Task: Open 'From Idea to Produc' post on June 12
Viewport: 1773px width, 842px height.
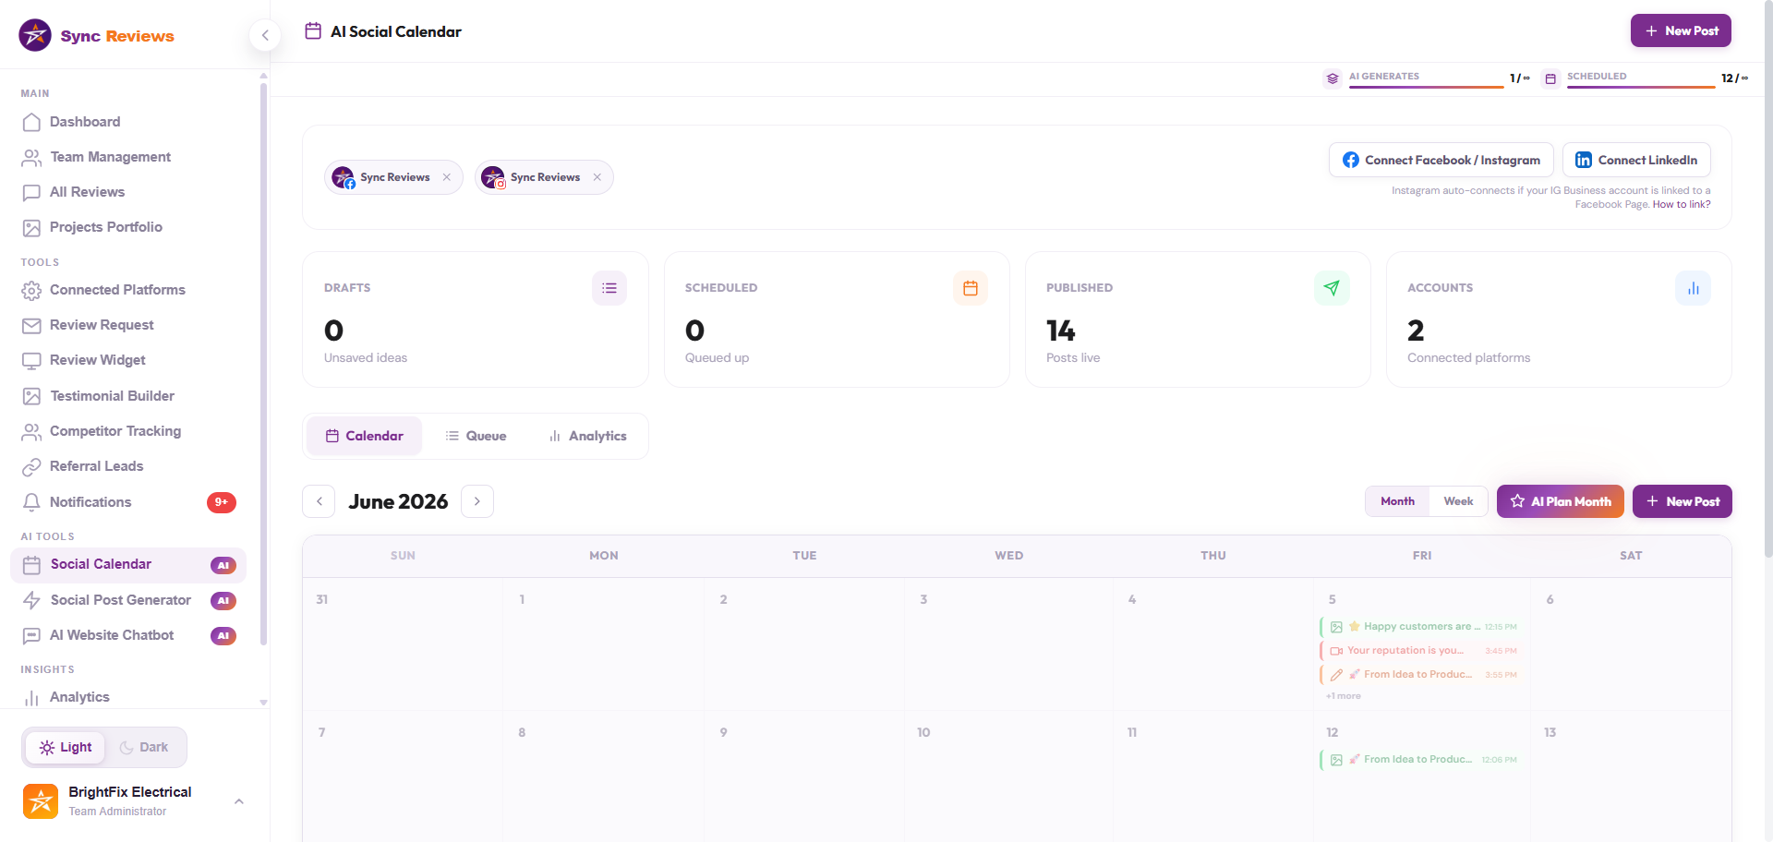Action: click(1419, 760)
